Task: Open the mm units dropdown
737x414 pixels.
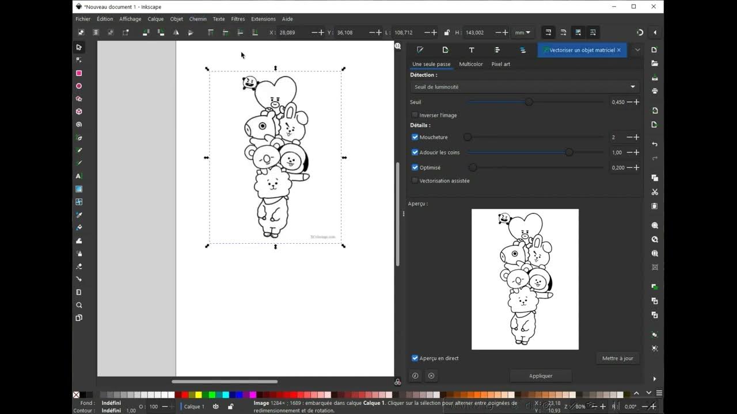Action: click(523, 32)
